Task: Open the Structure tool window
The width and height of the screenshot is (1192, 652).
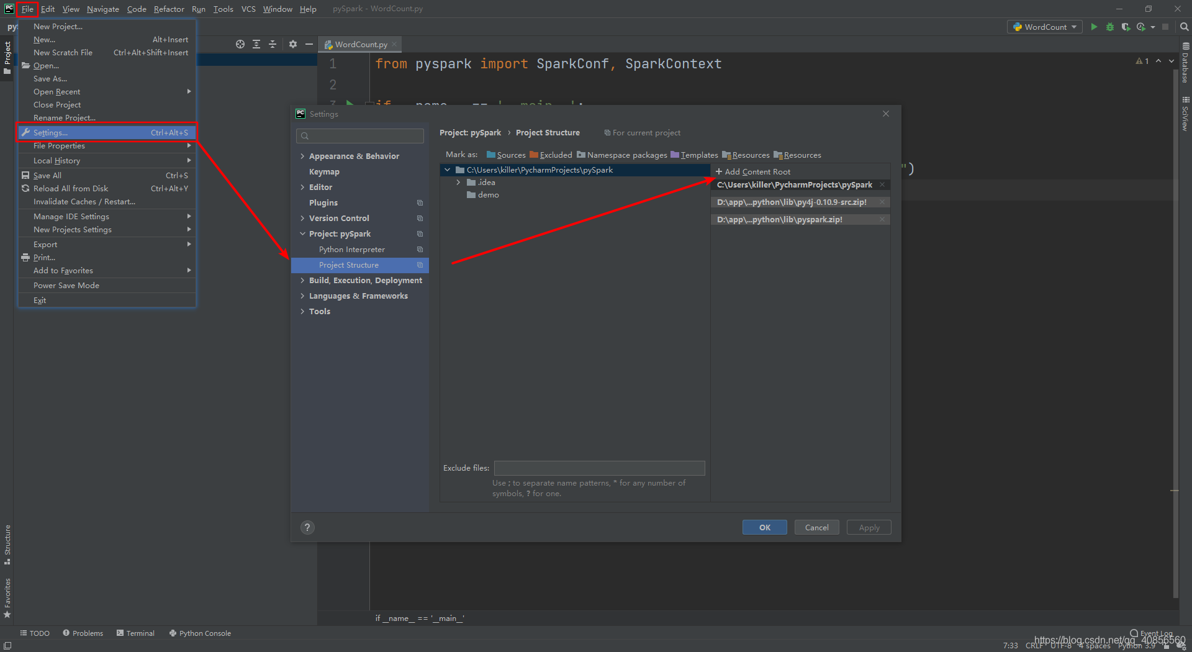Action: click(7, 545)
